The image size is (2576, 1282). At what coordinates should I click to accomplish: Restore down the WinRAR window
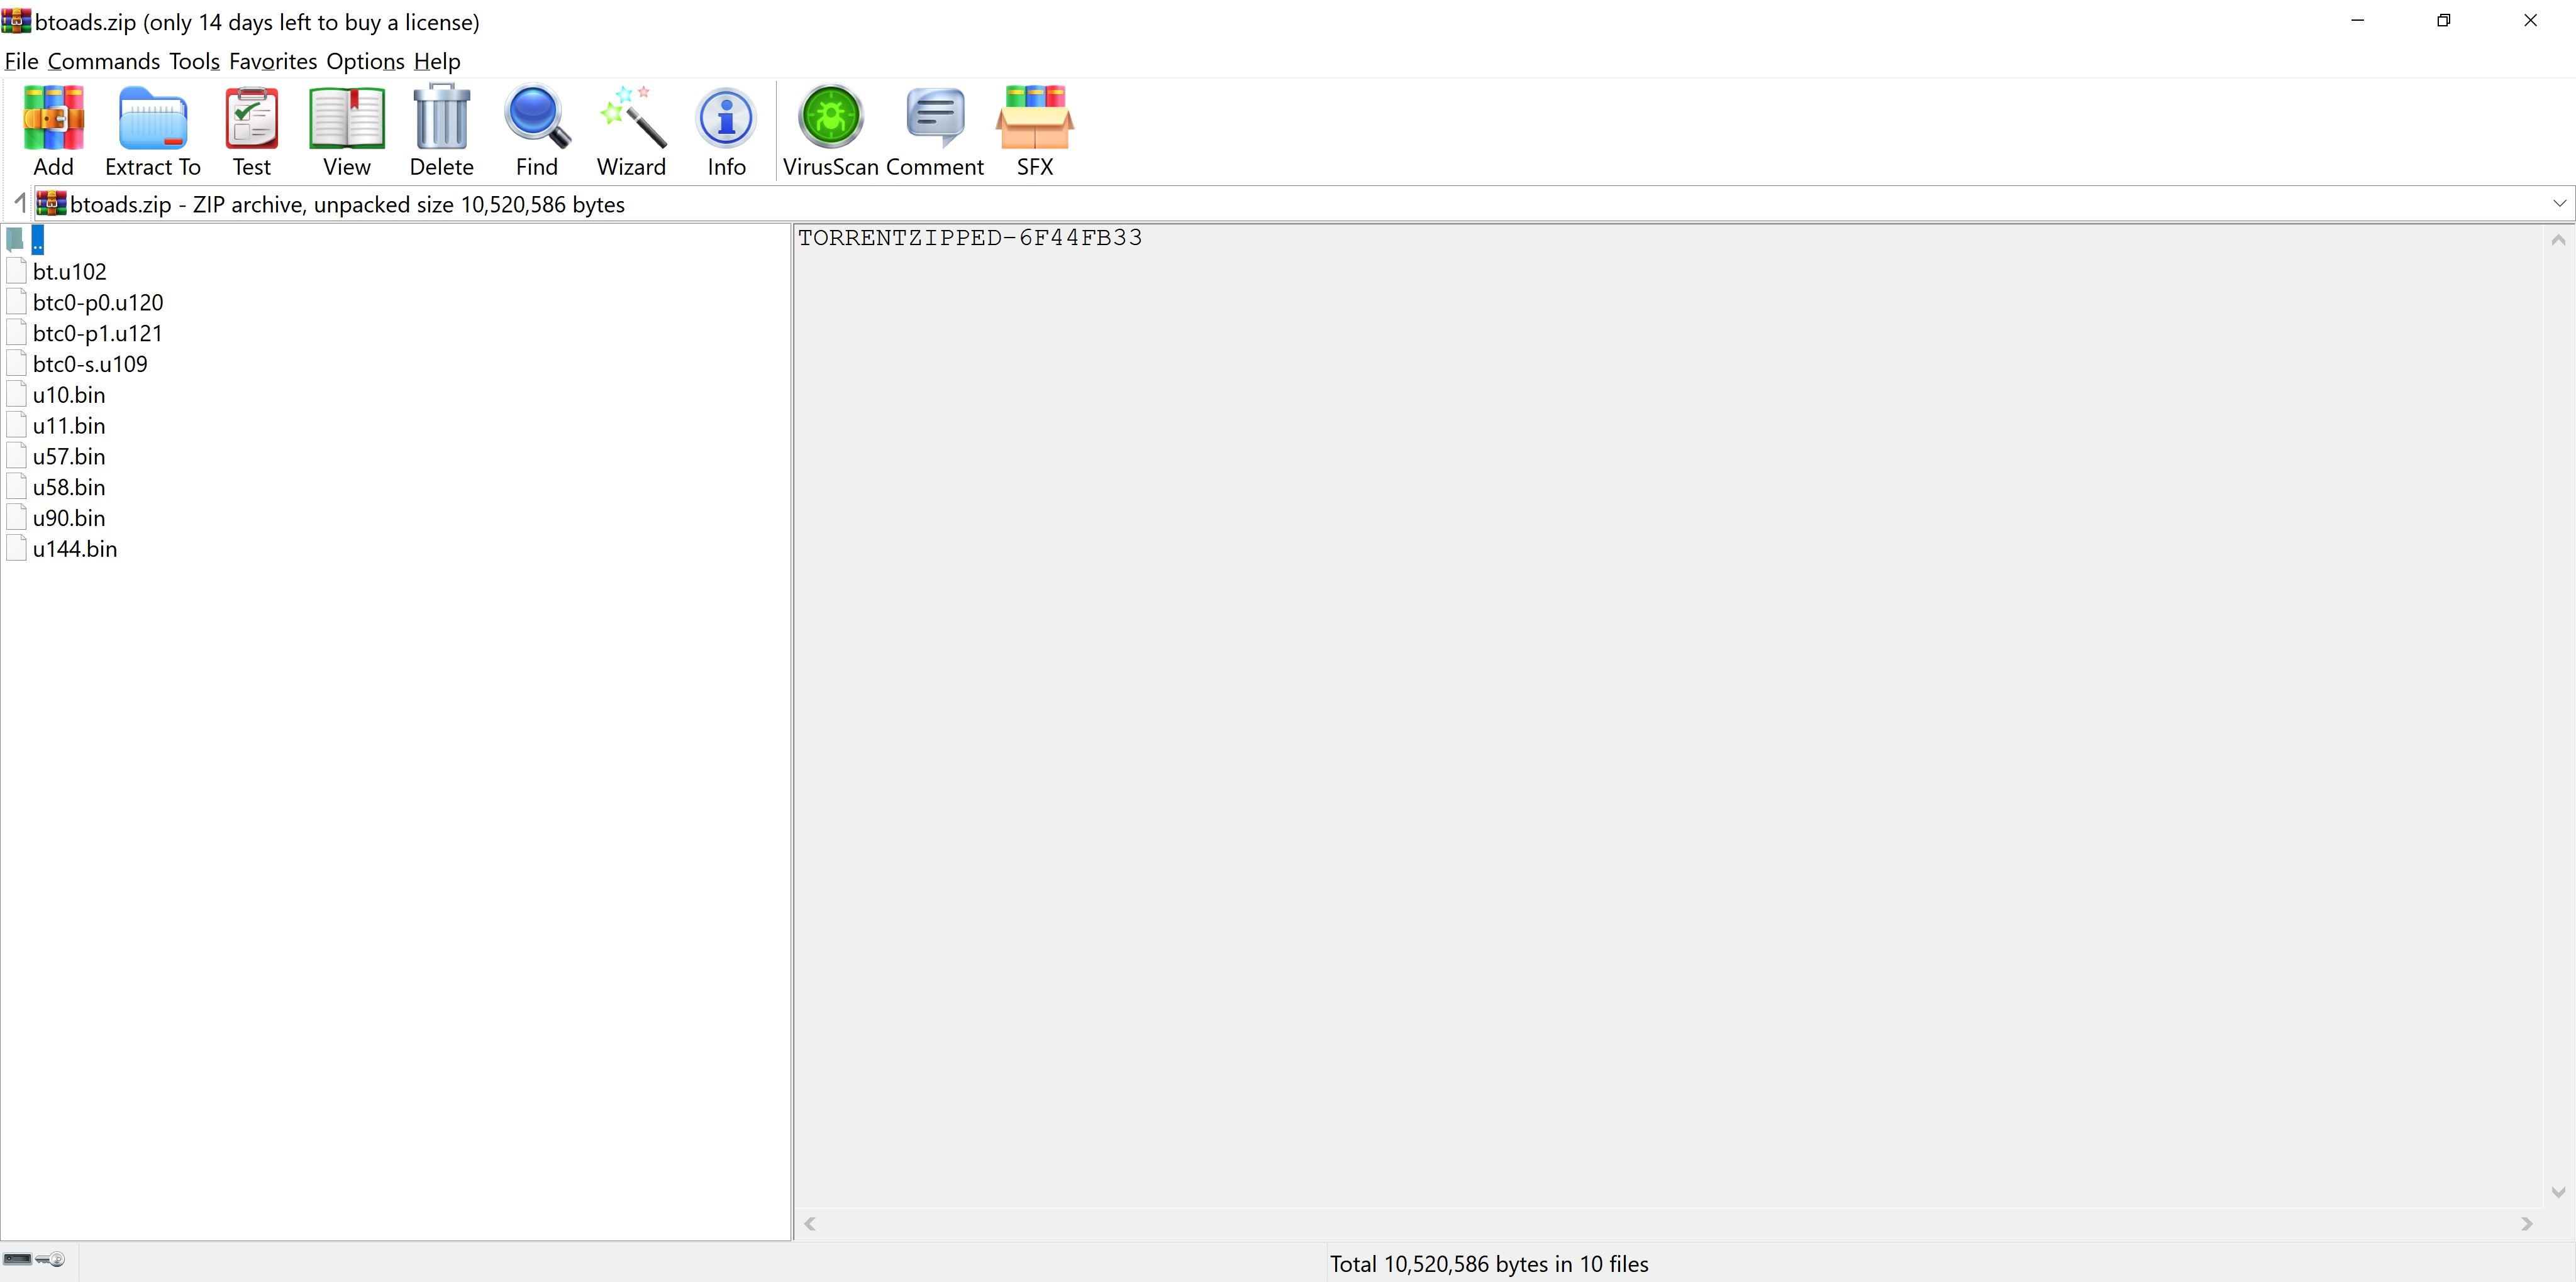(2443, 20)
